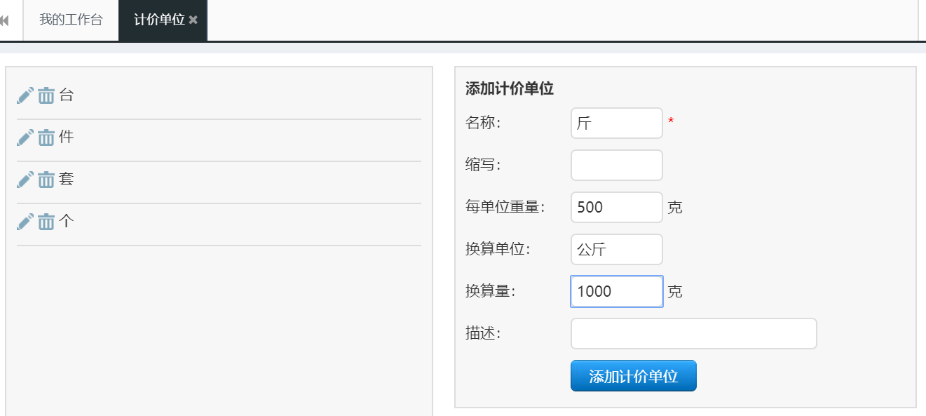Delete the 套 unit via trash icon
The height and width of the screenshot is (416, 926).
(x=46, y=180)
